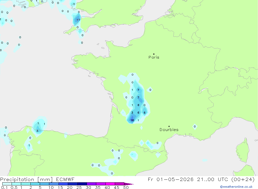
Task: Select the 20 to 25 mm legend swatch
Action: point(72,184)
